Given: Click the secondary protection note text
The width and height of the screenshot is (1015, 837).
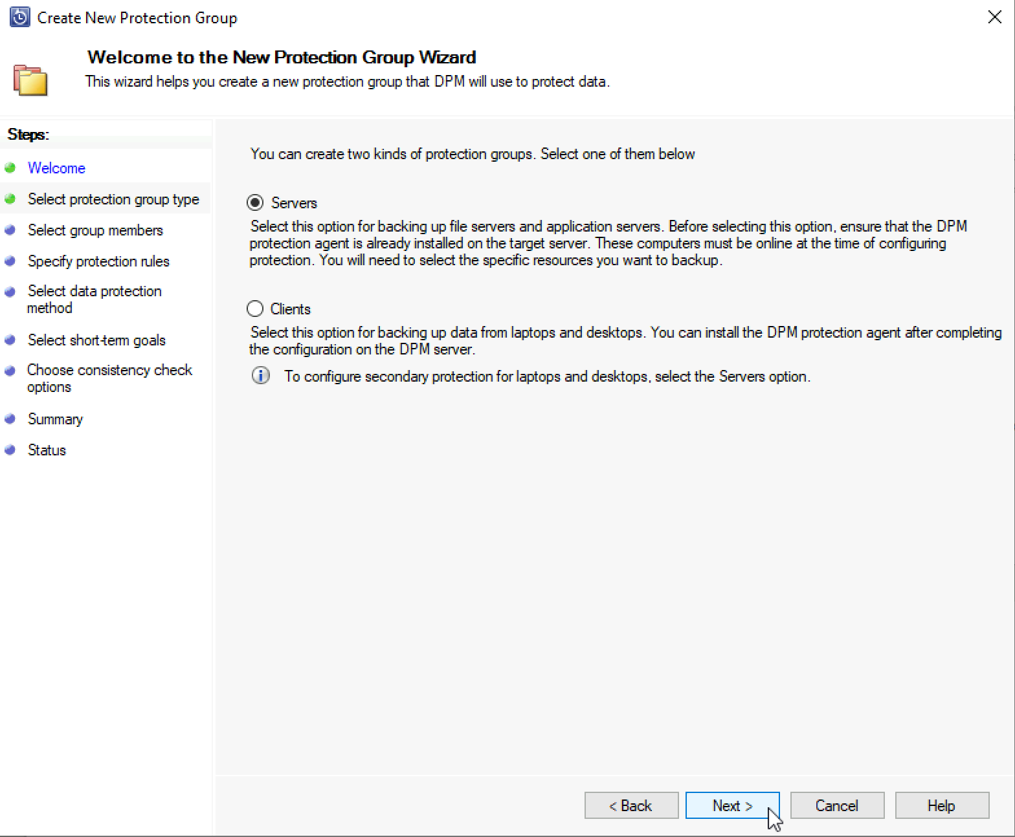Looking at the screenshot, I should pyautogui.click(x=547, y=376).
